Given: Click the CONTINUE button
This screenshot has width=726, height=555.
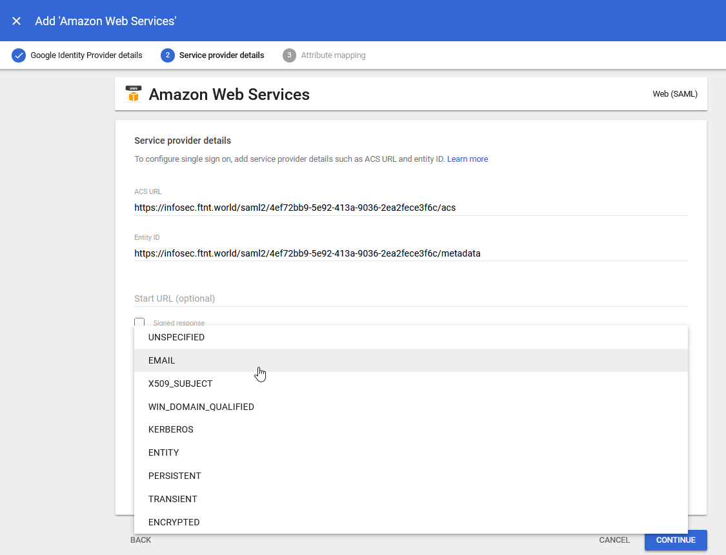Looking at the screenshot, I should click(676, 540).
